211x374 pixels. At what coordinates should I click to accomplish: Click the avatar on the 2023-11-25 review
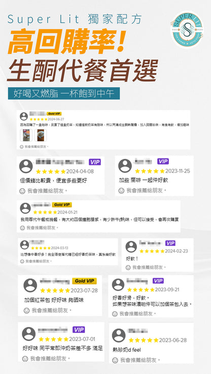click(125, 166)
